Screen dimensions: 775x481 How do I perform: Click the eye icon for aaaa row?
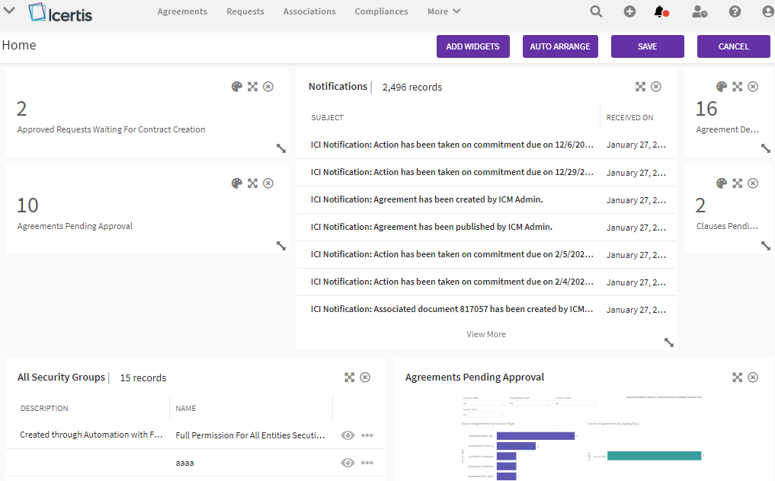coord(347,463)
